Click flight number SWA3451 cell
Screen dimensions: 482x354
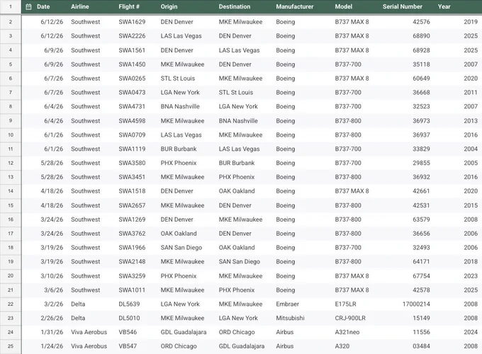pyautogui.click(x=132, y=177)
